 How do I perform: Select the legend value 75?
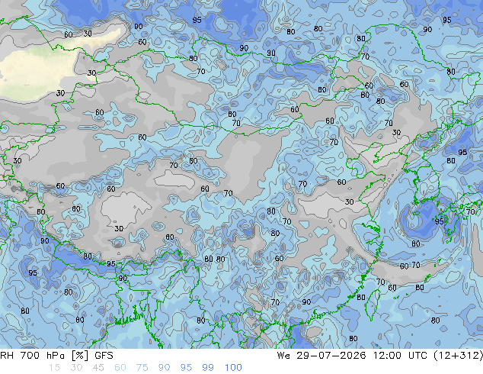click(x=142, y=368)
